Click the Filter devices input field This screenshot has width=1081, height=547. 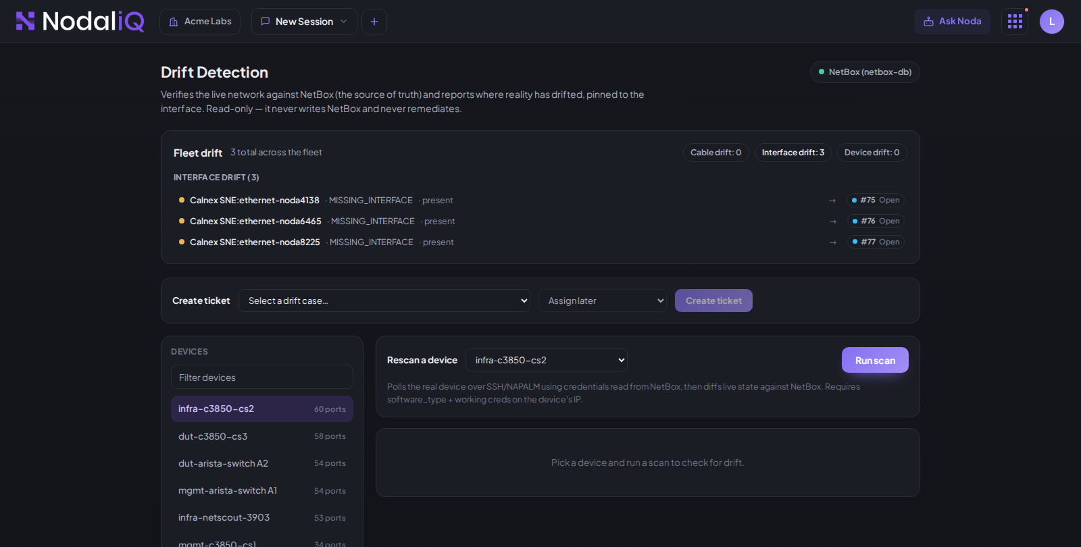tap(262, 377)
